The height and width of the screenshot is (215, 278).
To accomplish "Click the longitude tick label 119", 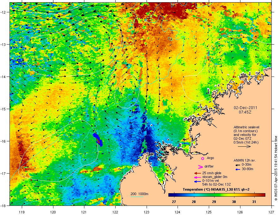I will [22, 212].
